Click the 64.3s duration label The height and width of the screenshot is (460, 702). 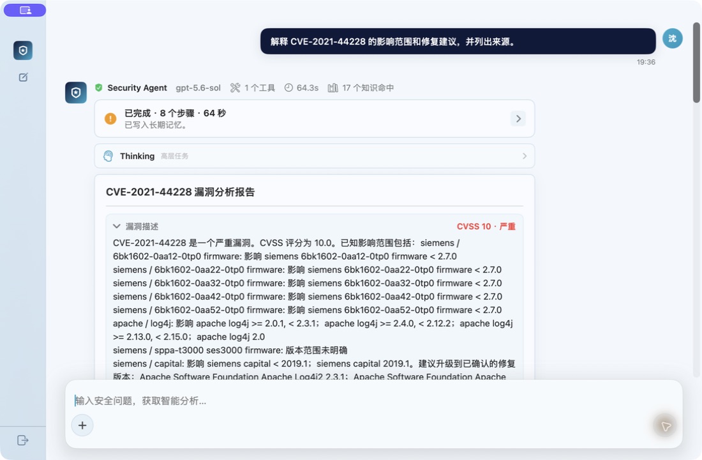tap(308, 88)
